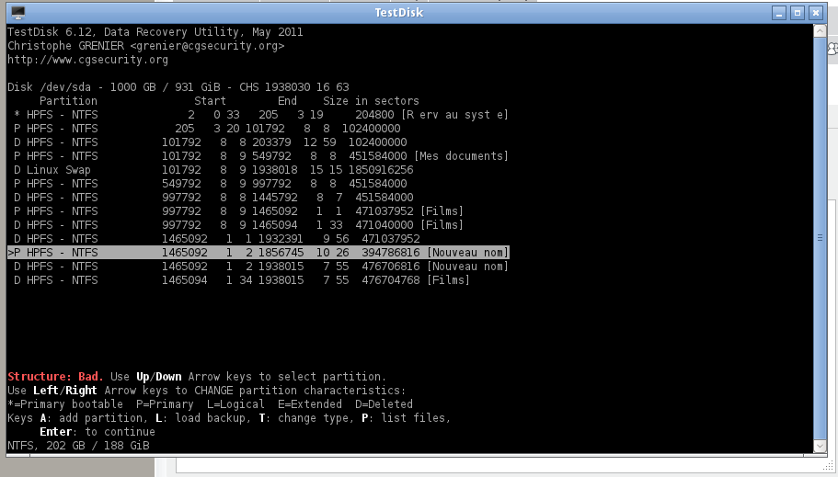838x477 pixels.
Task: Click the http://www.cgsecurity.org URL text
Action: (x=87, y=60)
